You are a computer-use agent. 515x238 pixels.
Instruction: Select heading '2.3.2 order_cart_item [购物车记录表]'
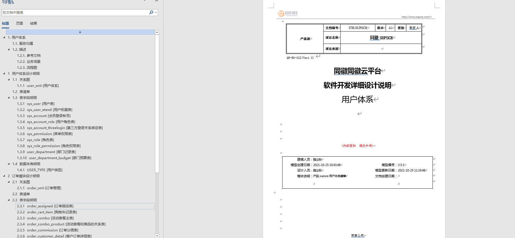47,212
